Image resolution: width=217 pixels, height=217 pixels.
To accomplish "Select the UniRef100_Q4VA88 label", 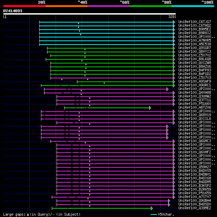I will click(x=195, y=92).
